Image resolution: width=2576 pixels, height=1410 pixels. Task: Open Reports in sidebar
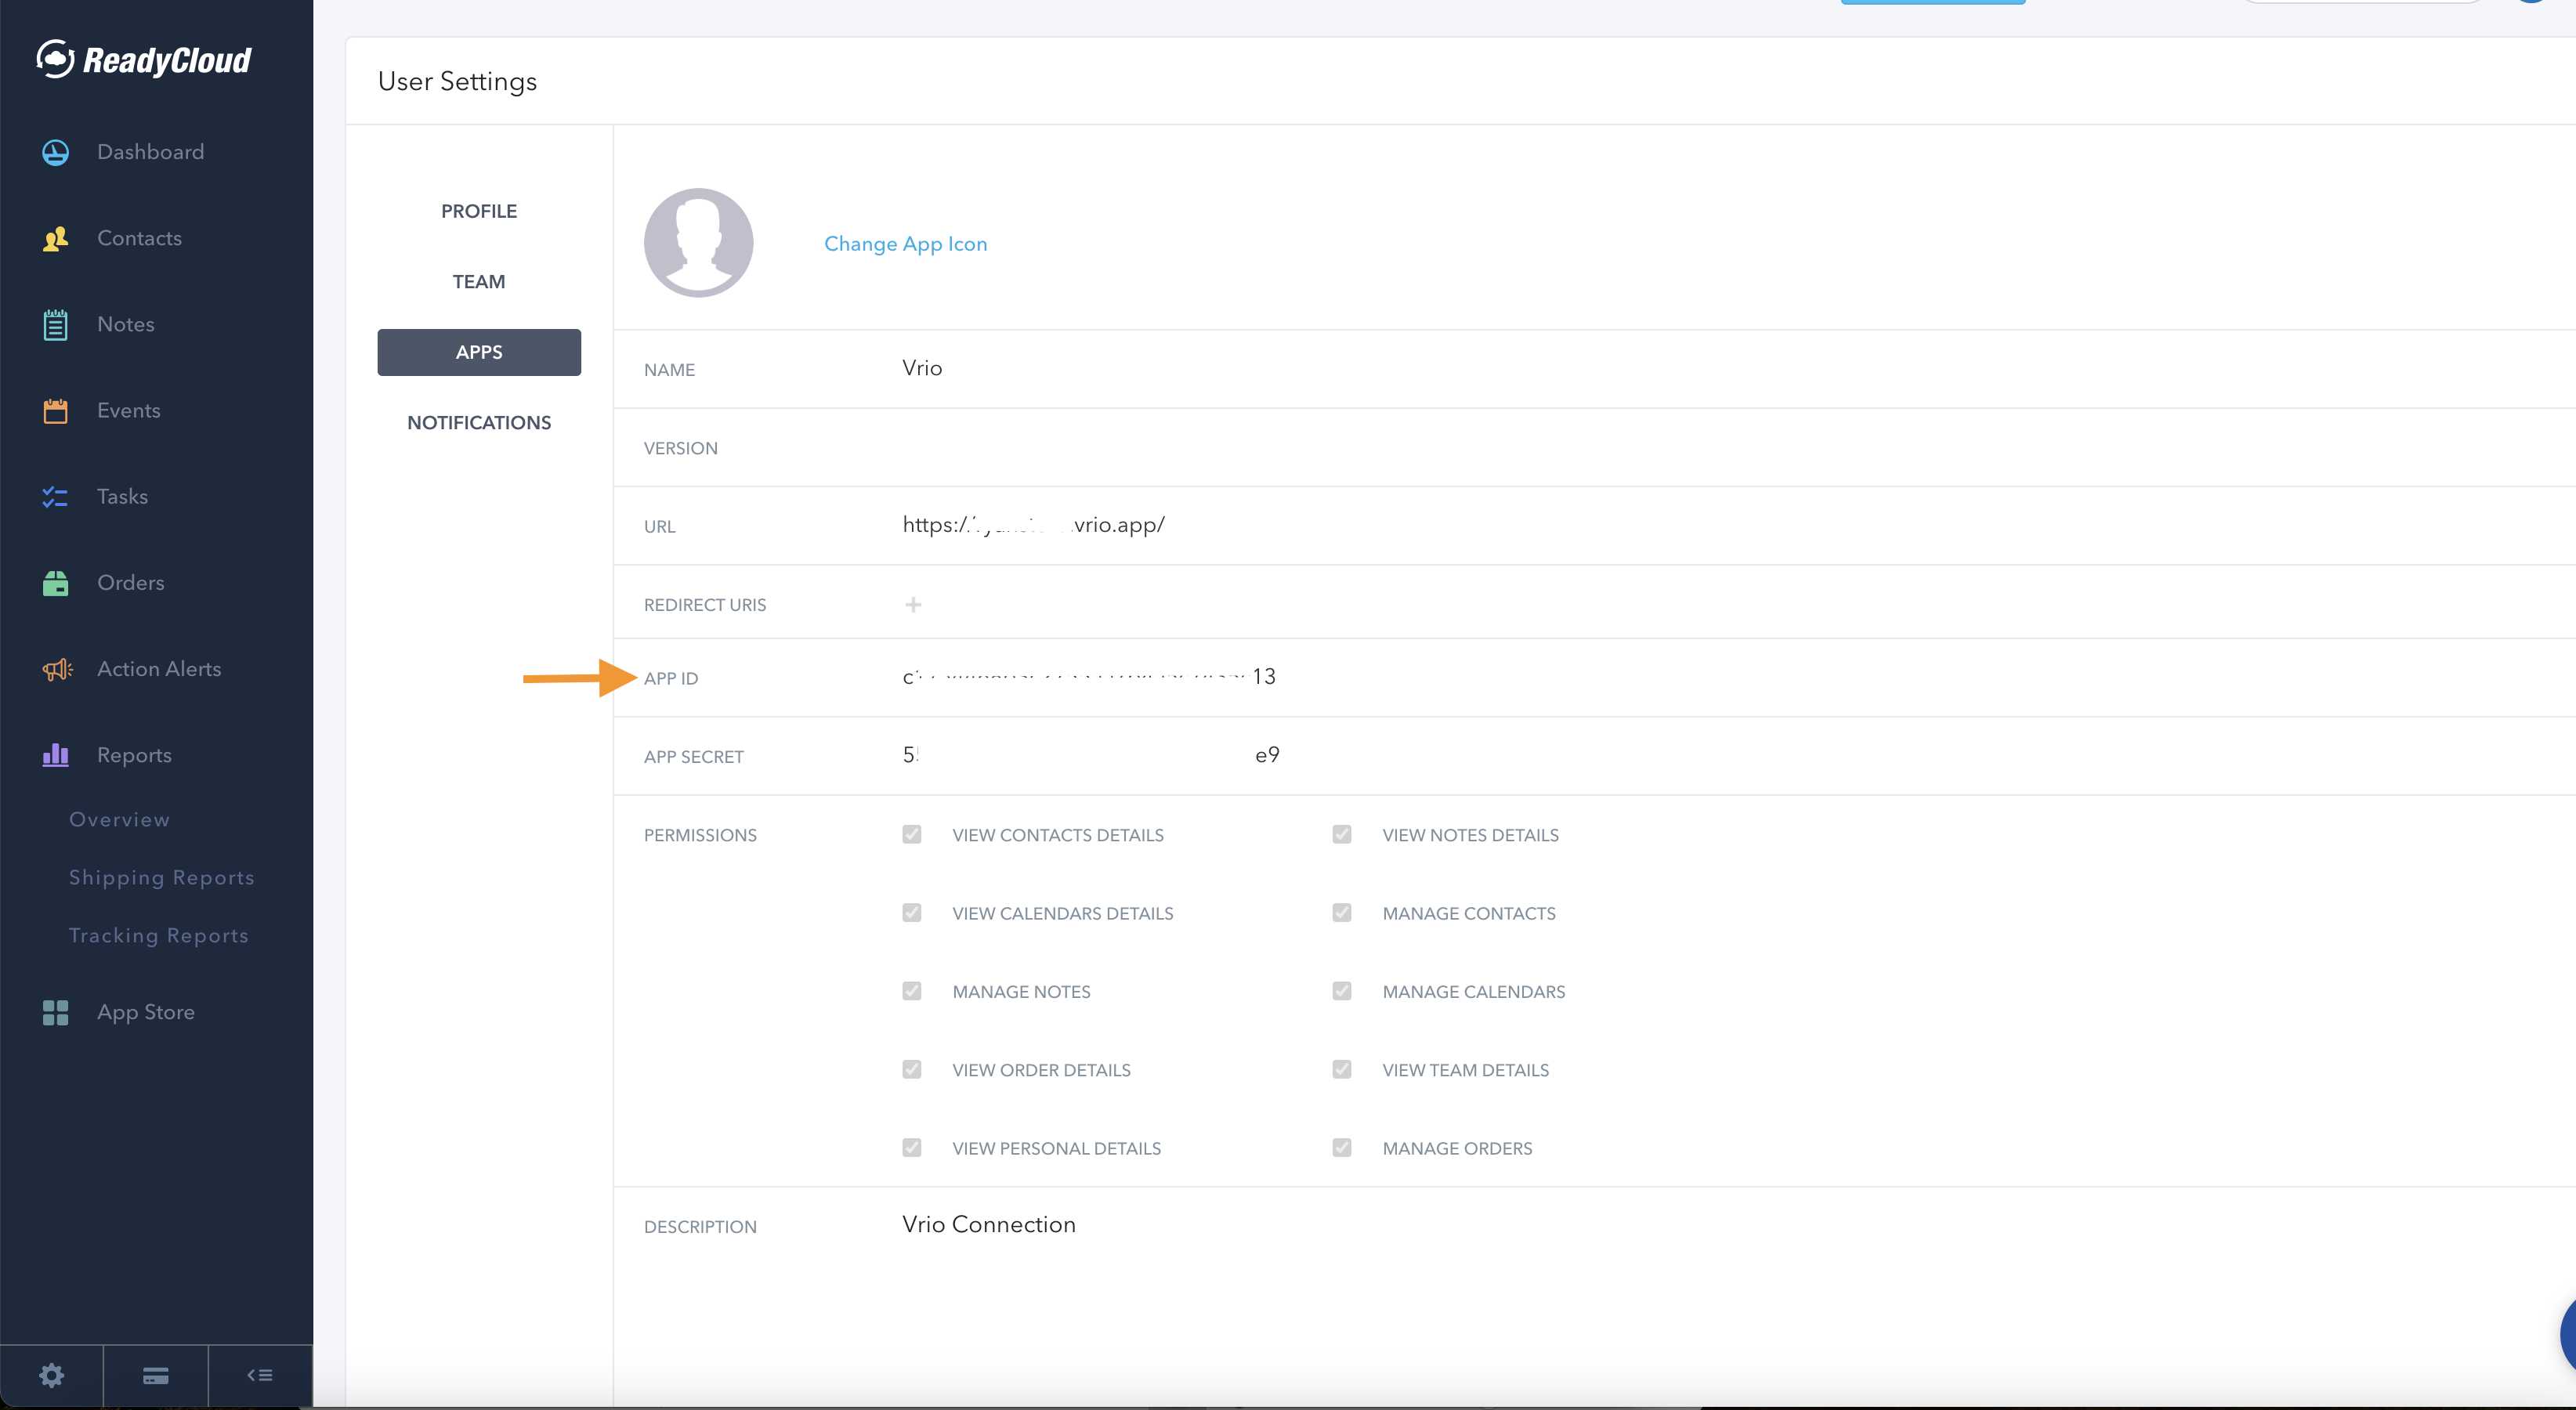click(135, 755)
